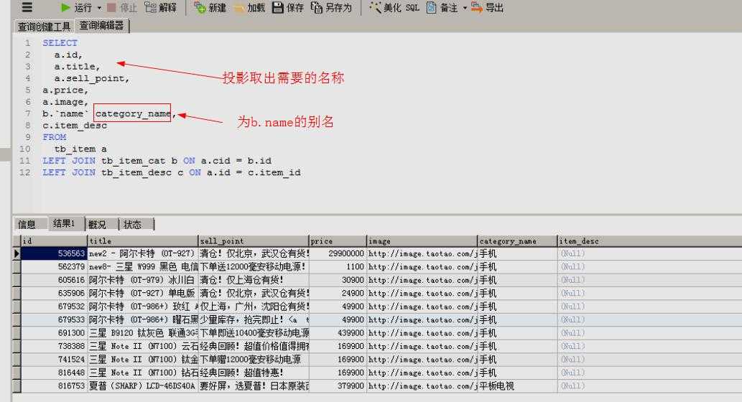Open the 状态 status tab

click(133, 224)
